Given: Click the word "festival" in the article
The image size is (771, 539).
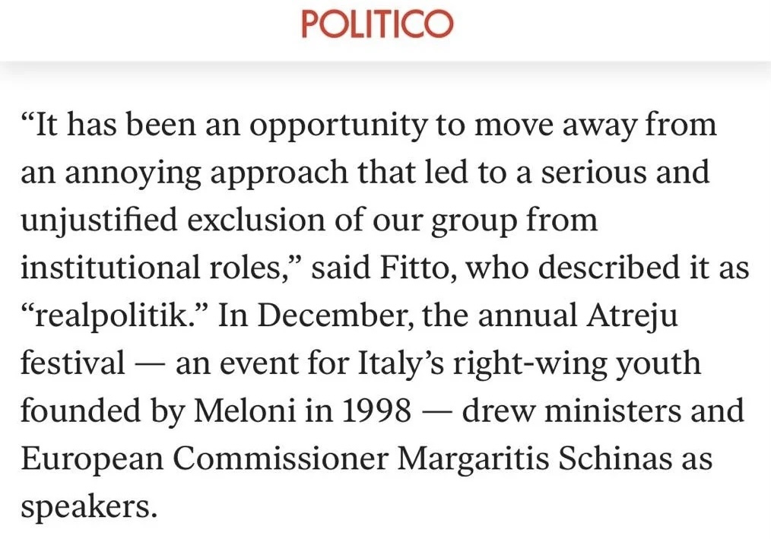Looking at the screenshot, I should tap(72, 363).
